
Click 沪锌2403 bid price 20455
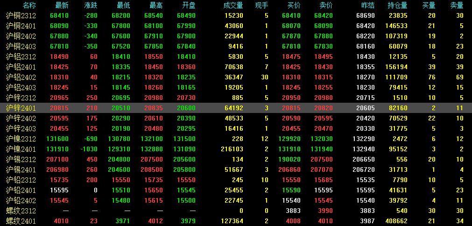pos(291,129)
